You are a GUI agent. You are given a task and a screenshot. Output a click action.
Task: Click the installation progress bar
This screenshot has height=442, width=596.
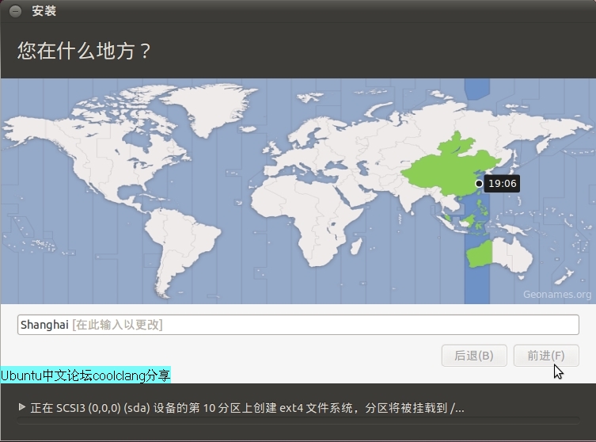298,421
